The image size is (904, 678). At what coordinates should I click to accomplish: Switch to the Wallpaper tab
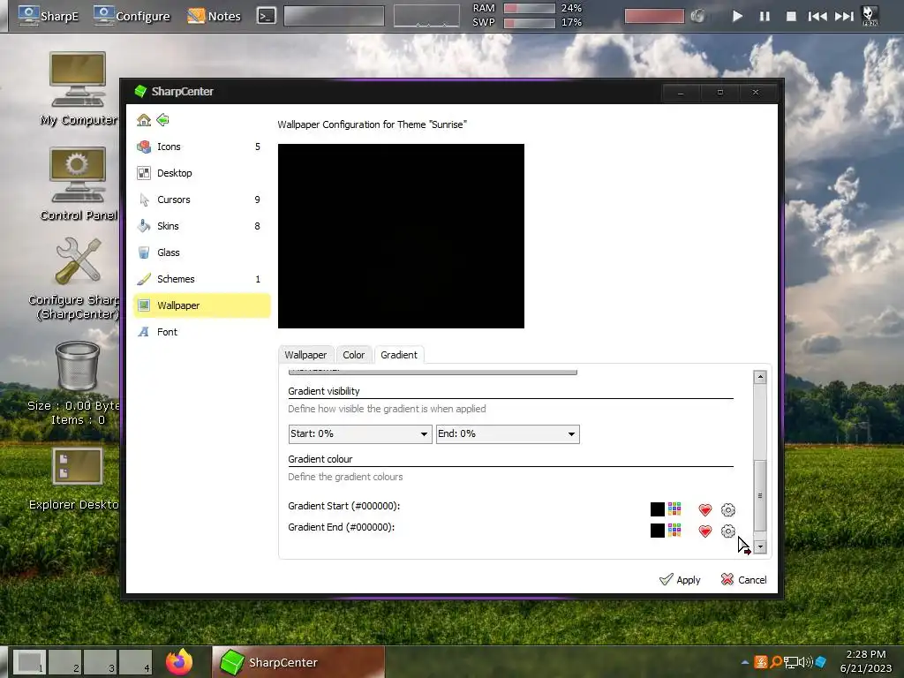point(305,355)
